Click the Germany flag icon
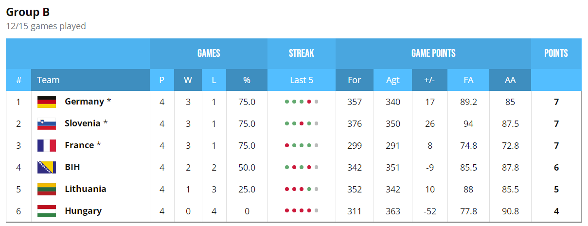The height and width of the screenshot is (226, 588). (47, 102)
